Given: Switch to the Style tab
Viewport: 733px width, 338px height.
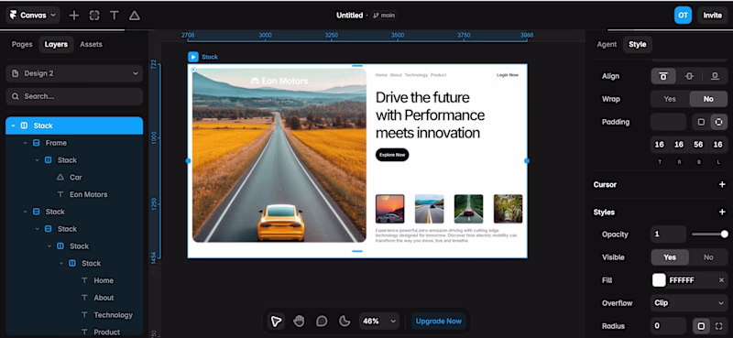Looking at the screenshot, I should 637,44.
